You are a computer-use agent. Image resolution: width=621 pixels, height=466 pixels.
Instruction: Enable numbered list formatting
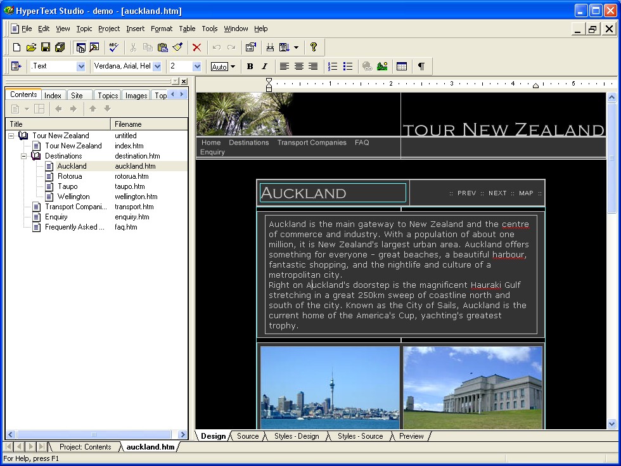[x=333, y=66]
